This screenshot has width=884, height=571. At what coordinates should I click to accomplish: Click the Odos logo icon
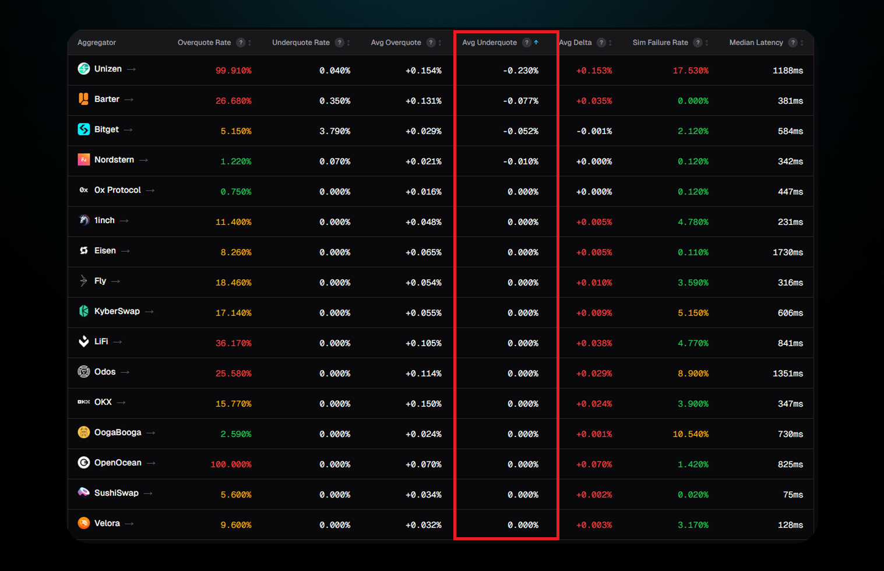click(84, 372)
